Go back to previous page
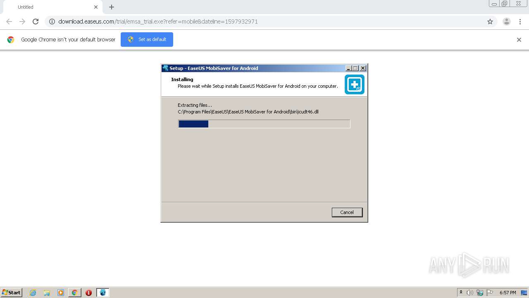Screen dimensions: 529x298 pyautogui.click(x=9, y=22)
